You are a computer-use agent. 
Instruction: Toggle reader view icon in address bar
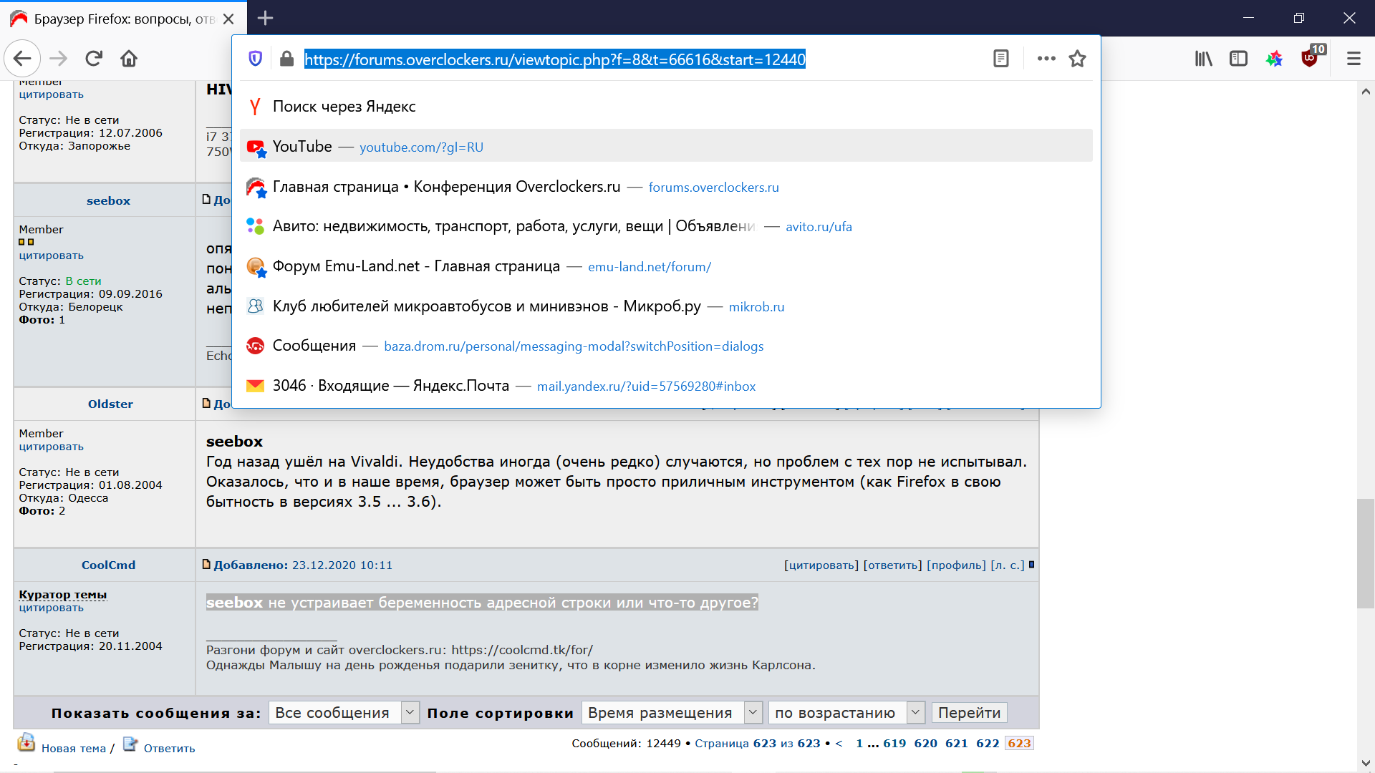[x=1000, y=59]
